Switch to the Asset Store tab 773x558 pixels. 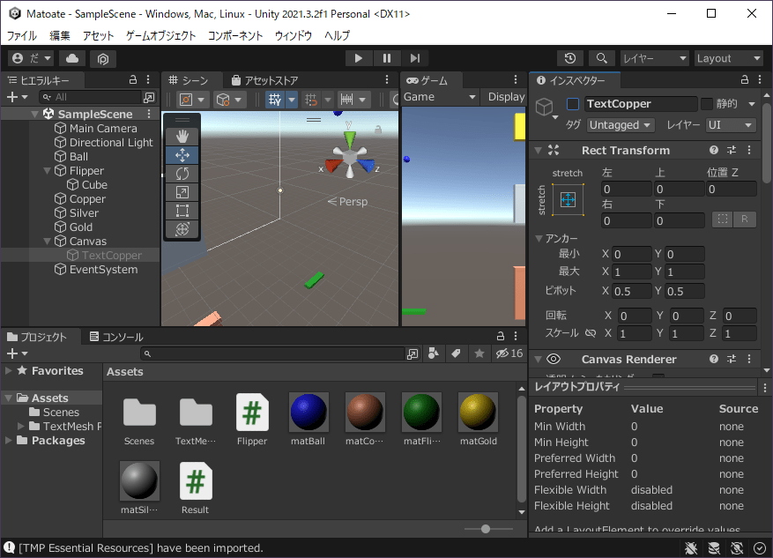(265, 80)
